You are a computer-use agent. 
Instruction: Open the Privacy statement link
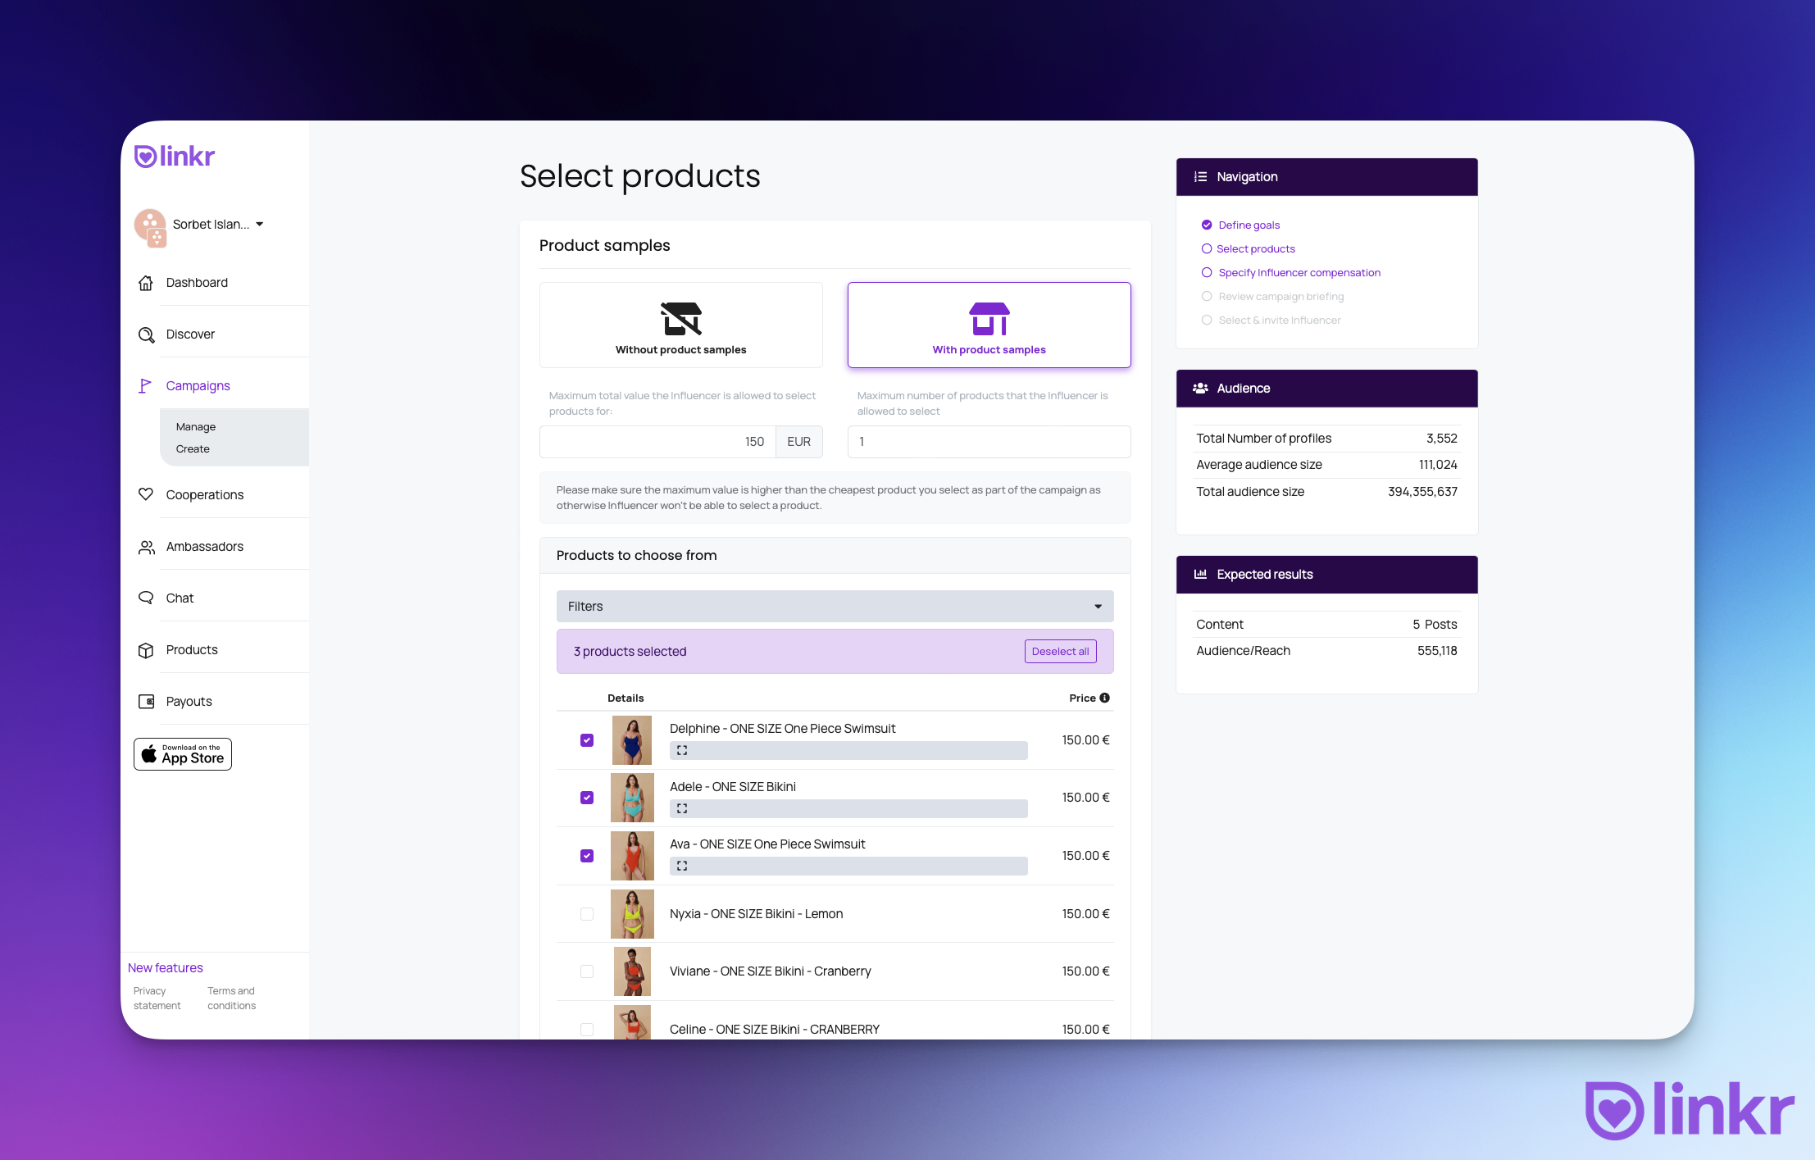click(156, 998)
